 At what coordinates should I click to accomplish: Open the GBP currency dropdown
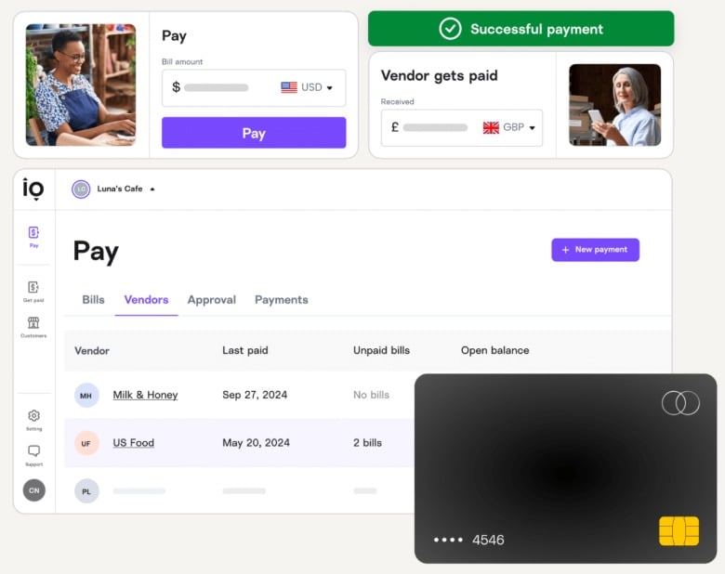(508, 127)
